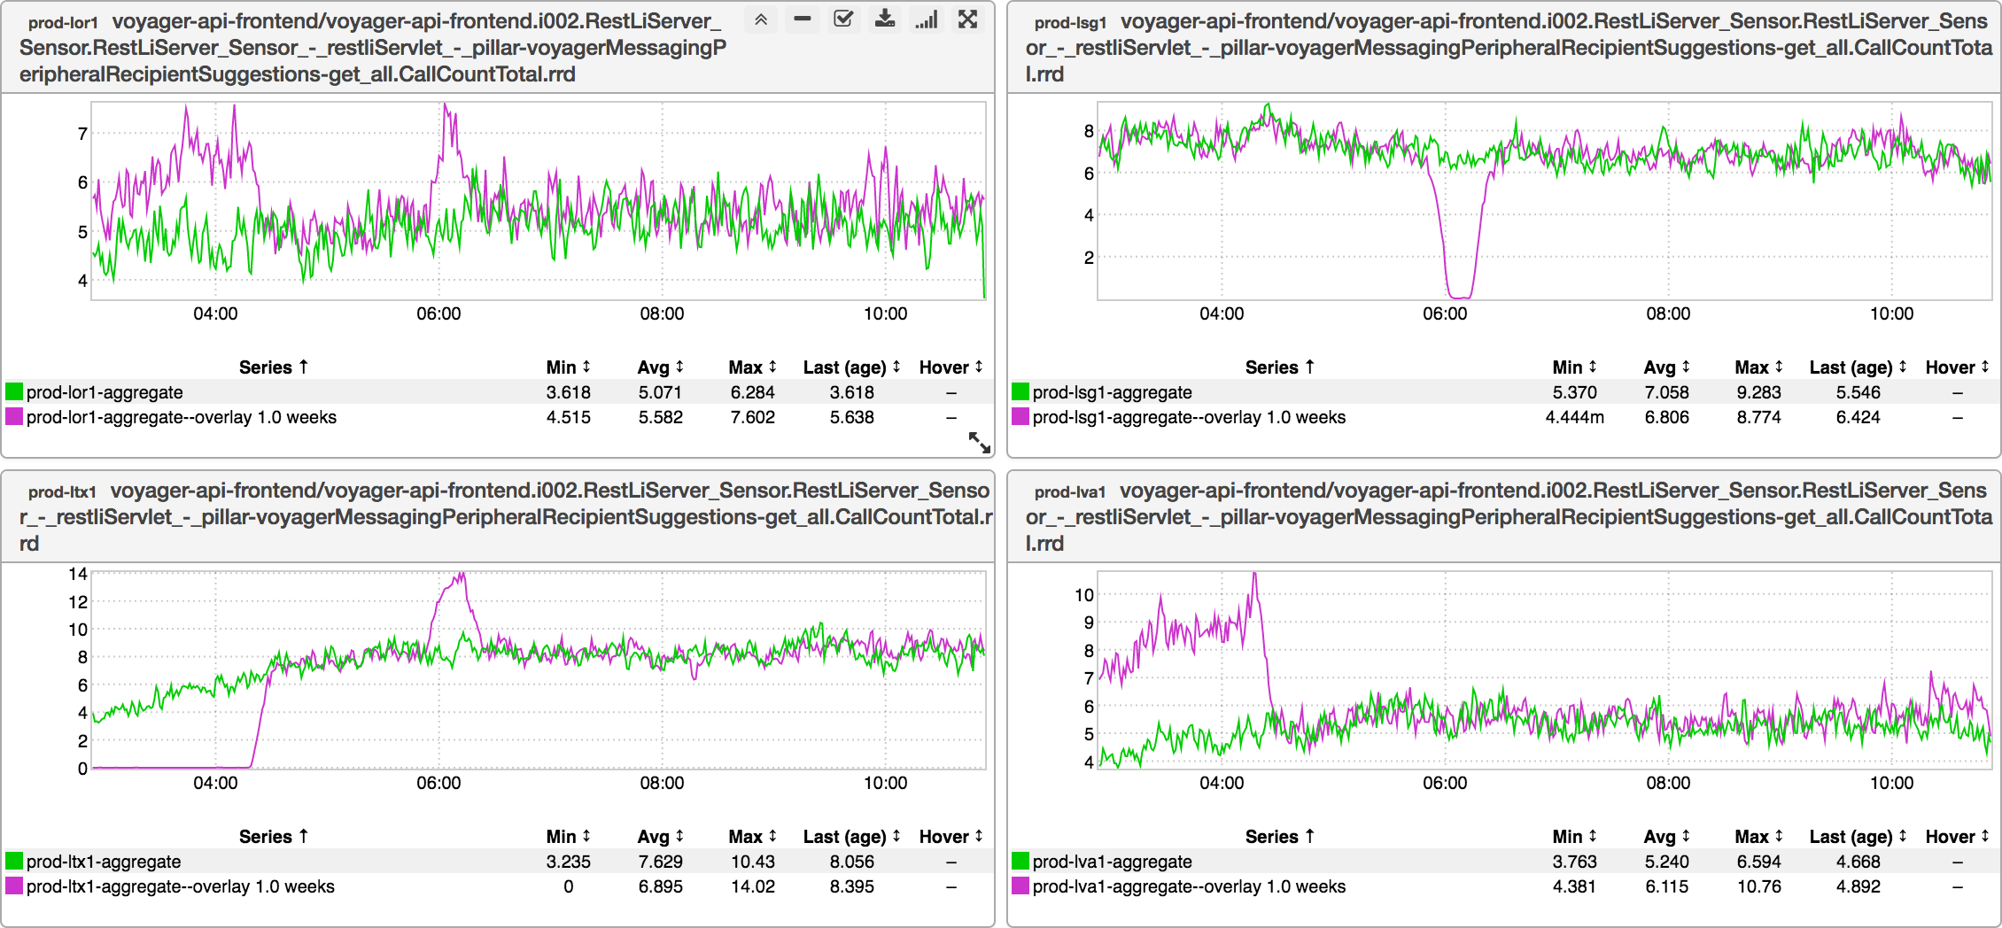Click the signal bars icon on prod-lor1 panel
2002x928 pixels.
click(927, 19)
